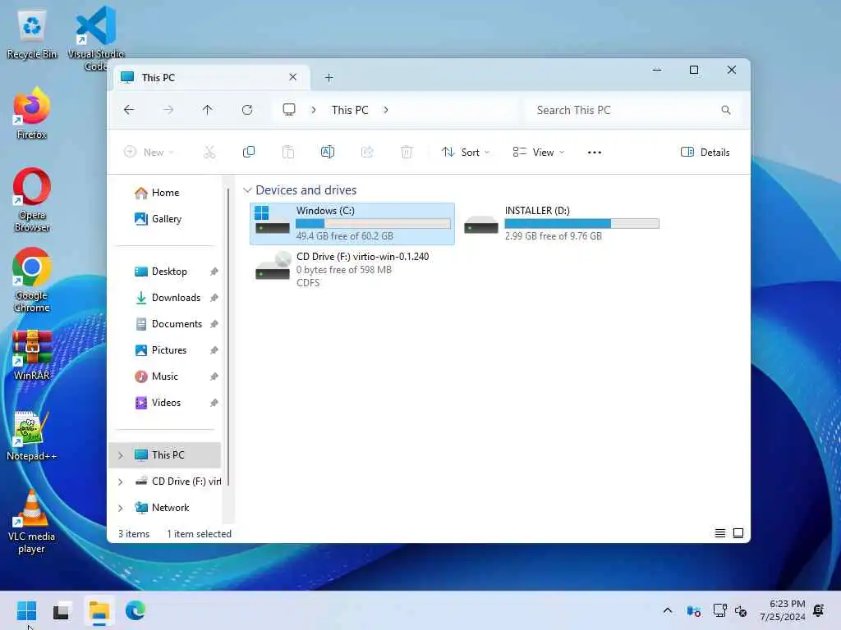Click the Paste clipboard icon

(x=288, y=152)
